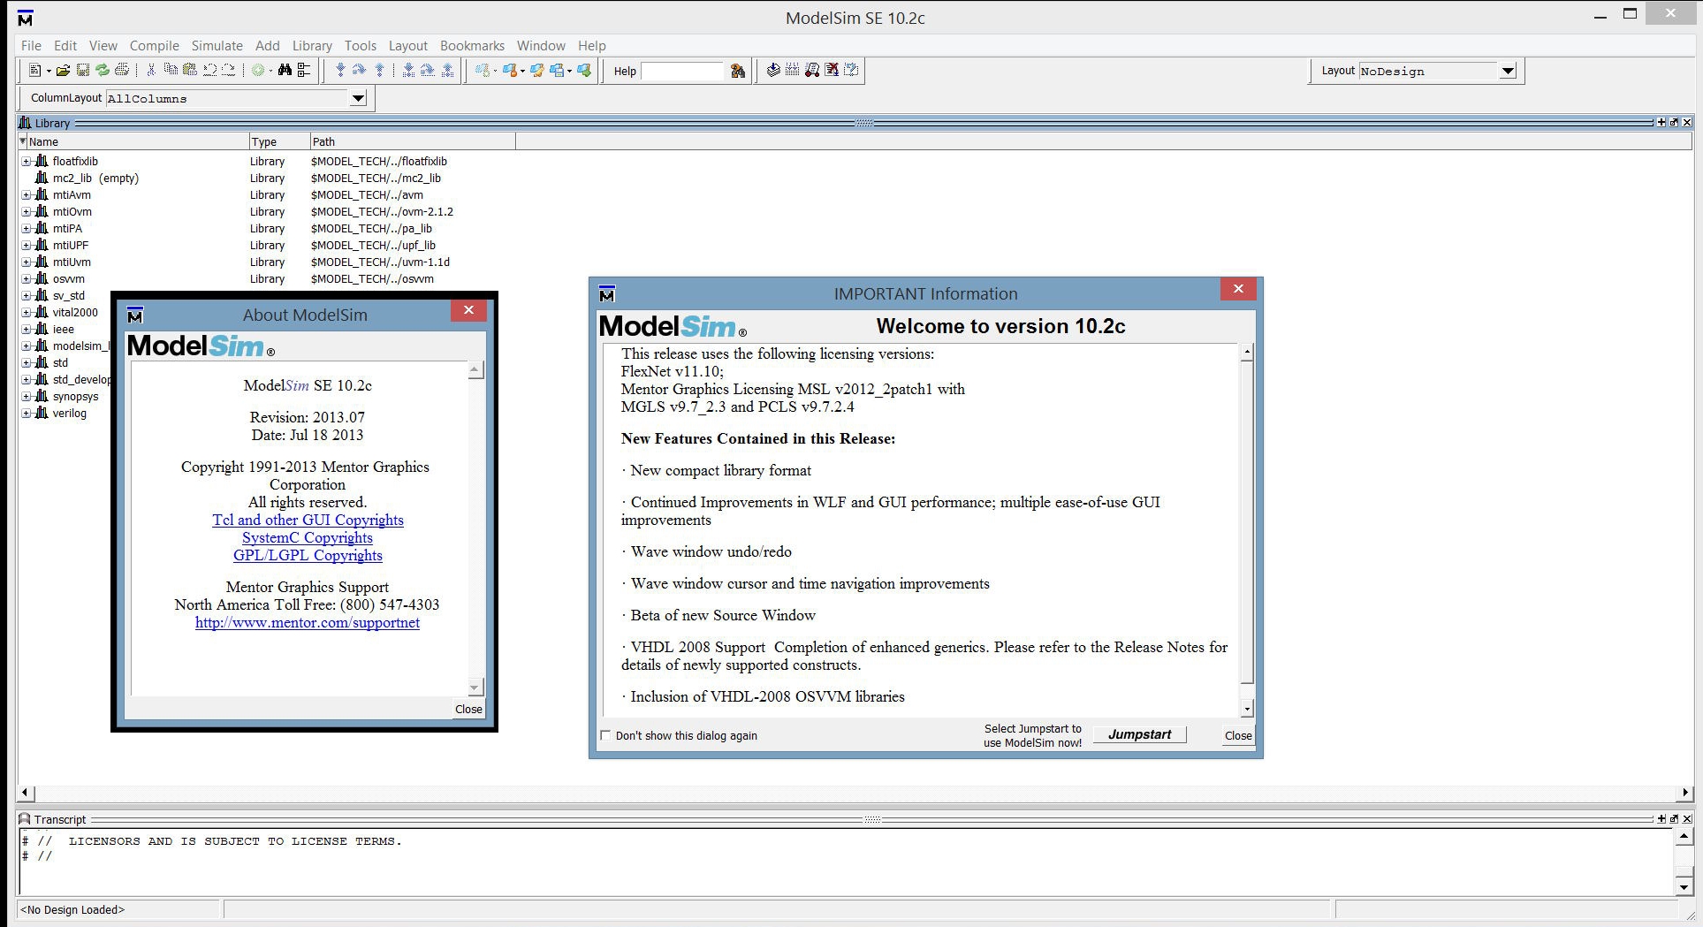Click the Undo arrow icon
The height and width of the screenshot is (927, 1703).
click(x=209, y=71)
